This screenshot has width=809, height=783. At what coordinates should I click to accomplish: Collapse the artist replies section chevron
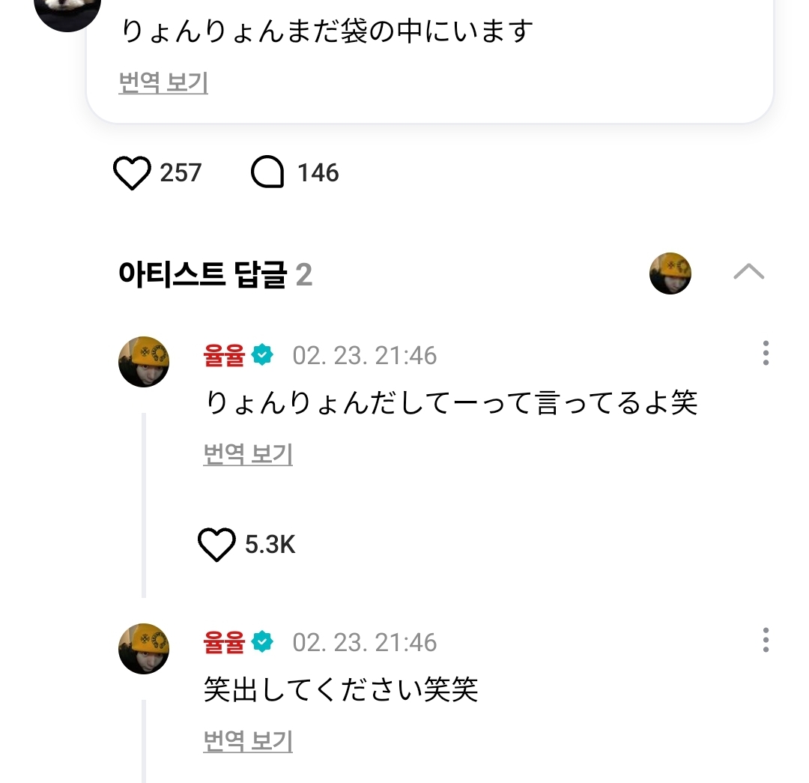pyautogui.click(x=748, y=272)
